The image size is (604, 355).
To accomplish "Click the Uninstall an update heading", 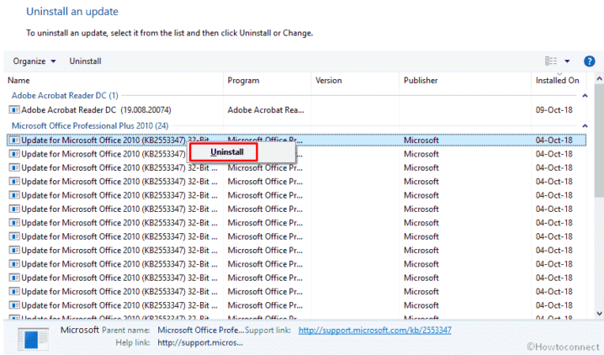I will click(72, 12).
